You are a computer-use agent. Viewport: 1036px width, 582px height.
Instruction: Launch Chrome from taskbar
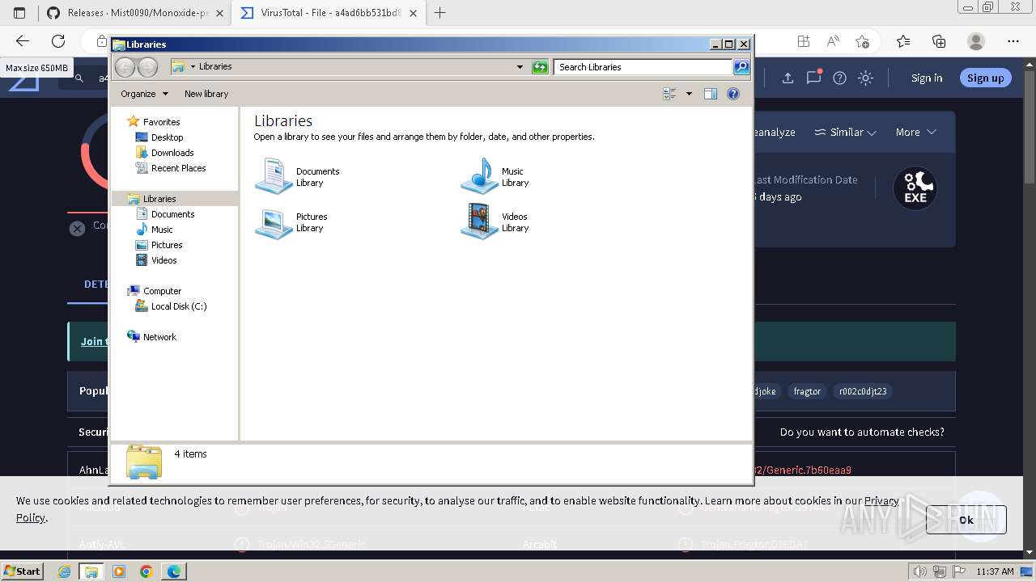146,571
